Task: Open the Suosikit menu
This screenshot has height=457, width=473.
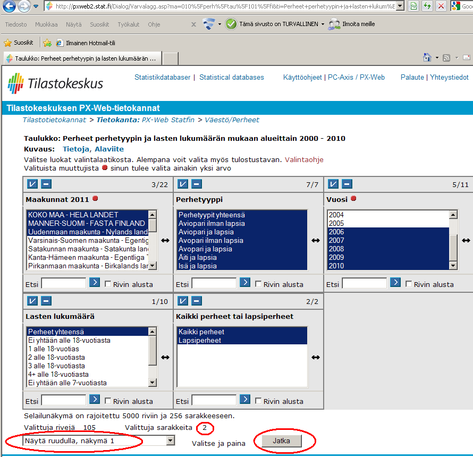Action: click(x=99, y=24)
